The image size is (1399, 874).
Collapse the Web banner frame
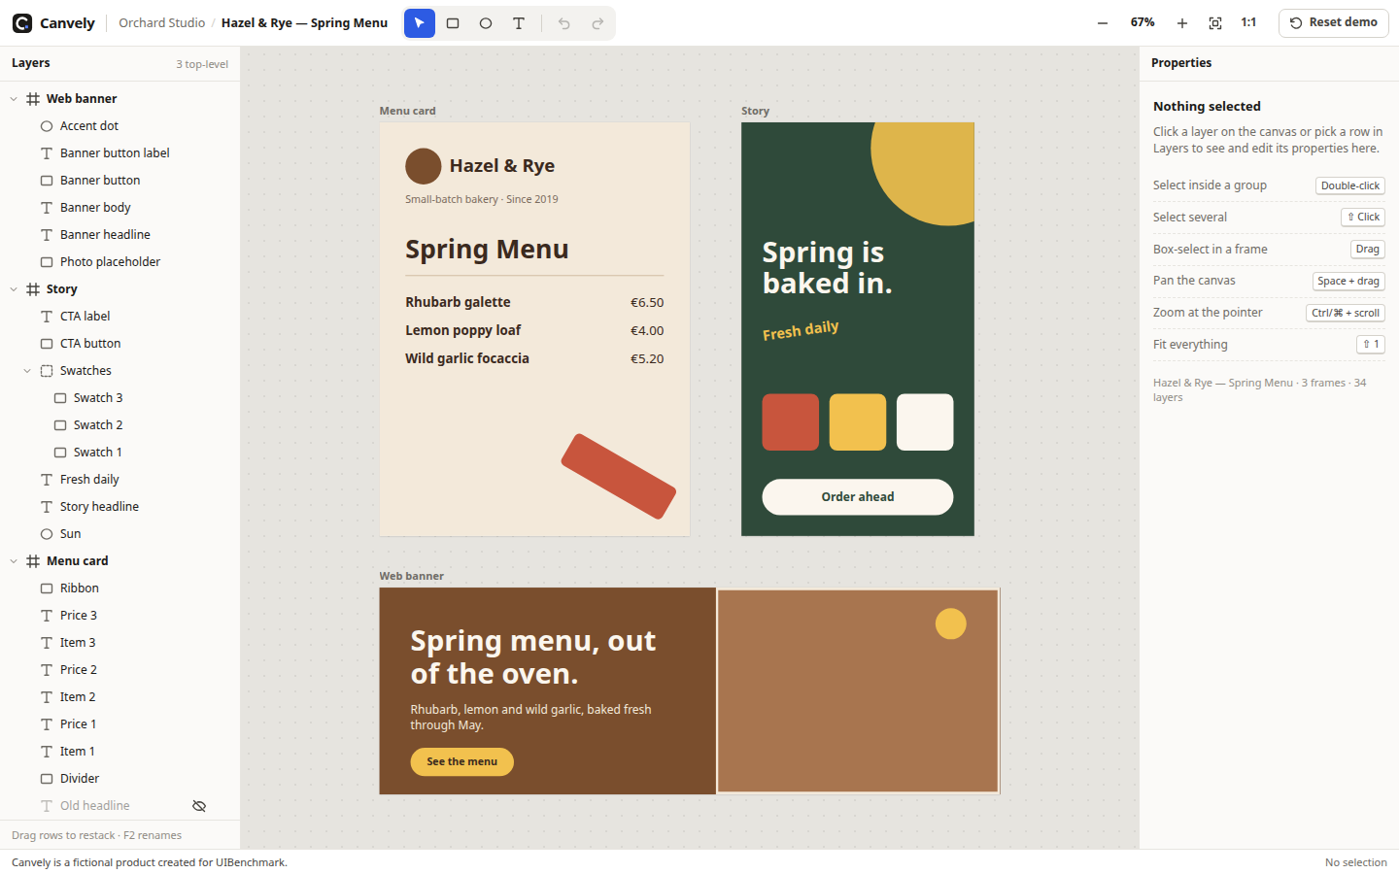14,99
